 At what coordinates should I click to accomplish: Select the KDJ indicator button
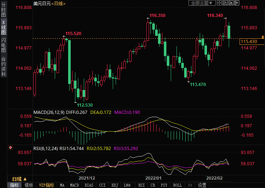click(115, 185)
